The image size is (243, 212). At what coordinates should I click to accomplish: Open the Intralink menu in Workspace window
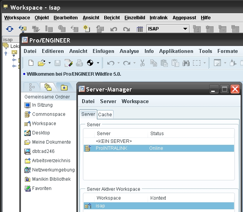159,18
